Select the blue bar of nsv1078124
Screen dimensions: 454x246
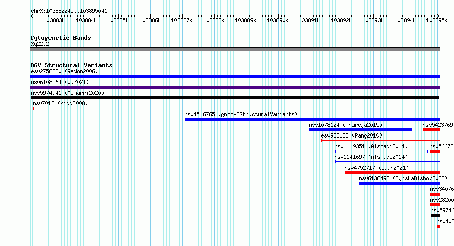click(x=360, y=130)
